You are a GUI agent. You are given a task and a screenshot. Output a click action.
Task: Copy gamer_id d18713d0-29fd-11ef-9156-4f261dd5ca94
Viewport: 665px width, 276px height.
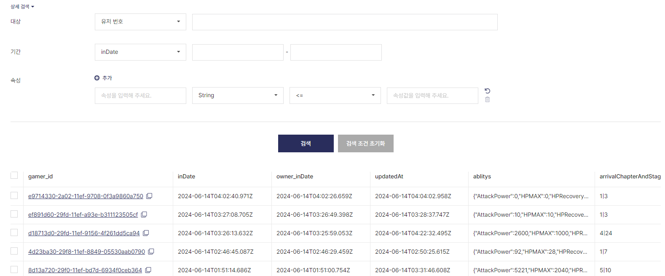146,233
